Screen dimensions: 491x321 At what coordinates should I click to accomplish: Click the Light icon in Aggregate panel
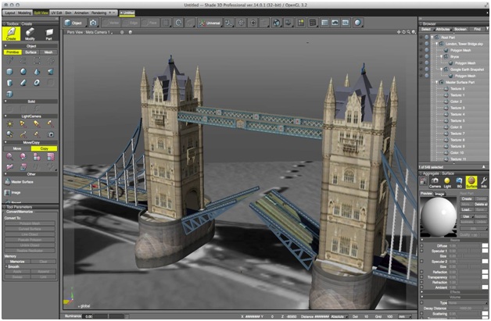coord(448,183)
